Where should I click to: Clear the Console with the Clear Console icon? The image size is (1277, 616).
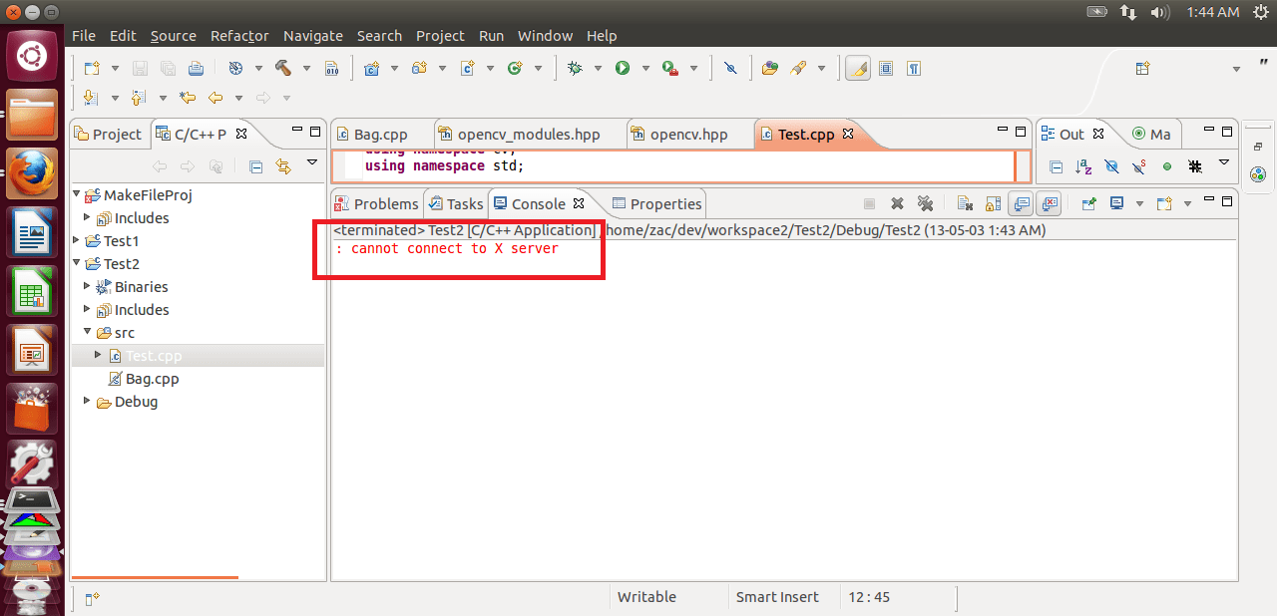pyautogui.click(x=967, y=203)
